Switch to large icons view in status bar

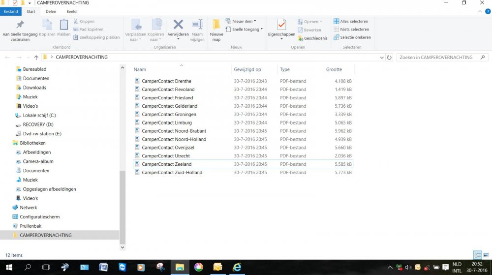pos(486,255)
